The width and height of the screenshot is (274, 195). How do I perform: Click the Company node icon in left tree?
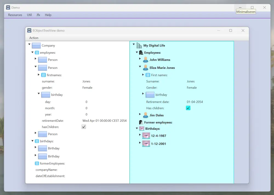(36, 46)
